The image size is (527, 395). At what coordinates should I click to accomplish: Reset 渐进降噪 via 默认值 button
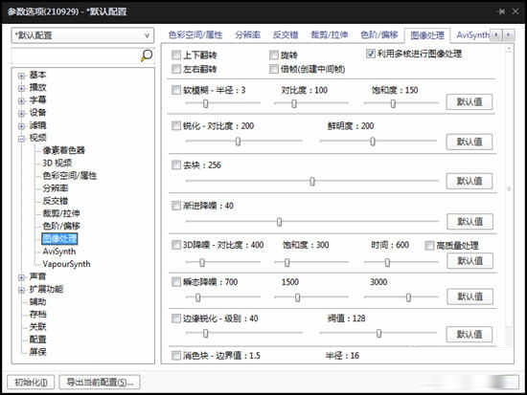point(470,222)
